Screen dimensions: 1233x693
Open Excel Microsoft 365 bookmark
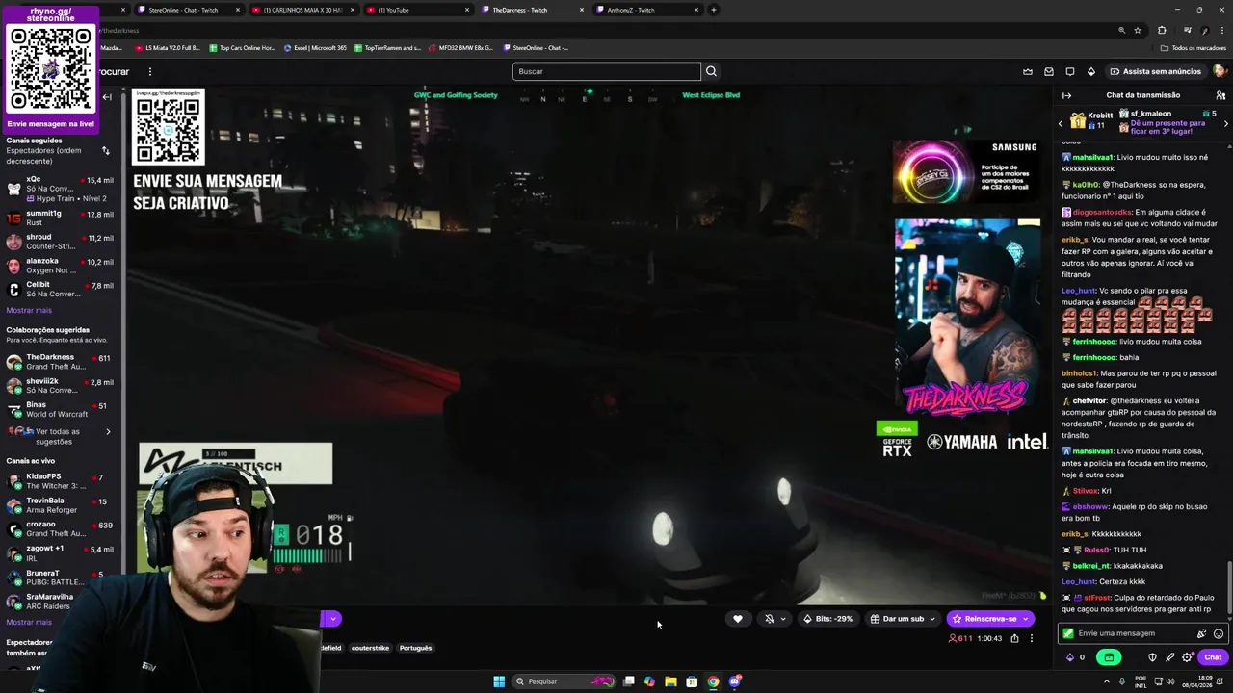pos(315,47)
